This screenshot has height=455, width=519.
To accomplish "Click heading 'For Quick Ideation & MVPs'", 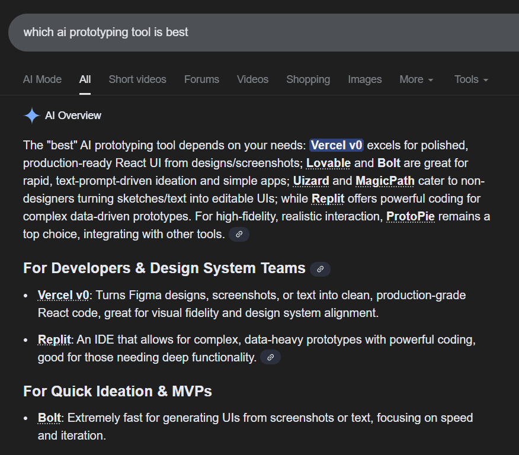I will click(x=117, y=391).
